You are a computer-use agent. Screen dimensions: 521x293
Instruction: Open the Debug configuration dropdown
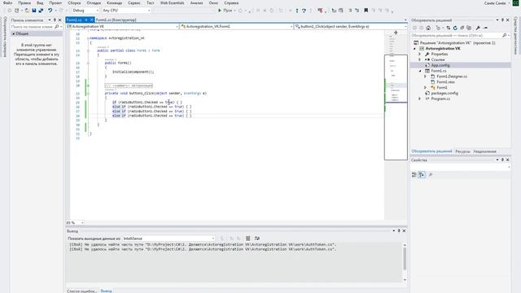[x=85, y=11]
